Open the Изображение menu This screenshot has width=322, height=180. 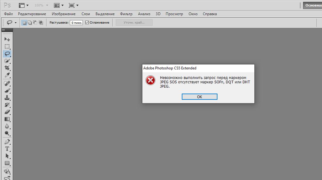click(64, 14)
